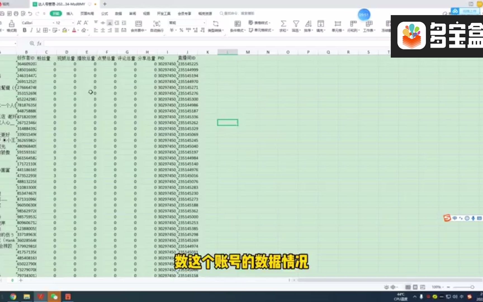
Task: Open the Data ribbon tab
Action: [119, 13]
